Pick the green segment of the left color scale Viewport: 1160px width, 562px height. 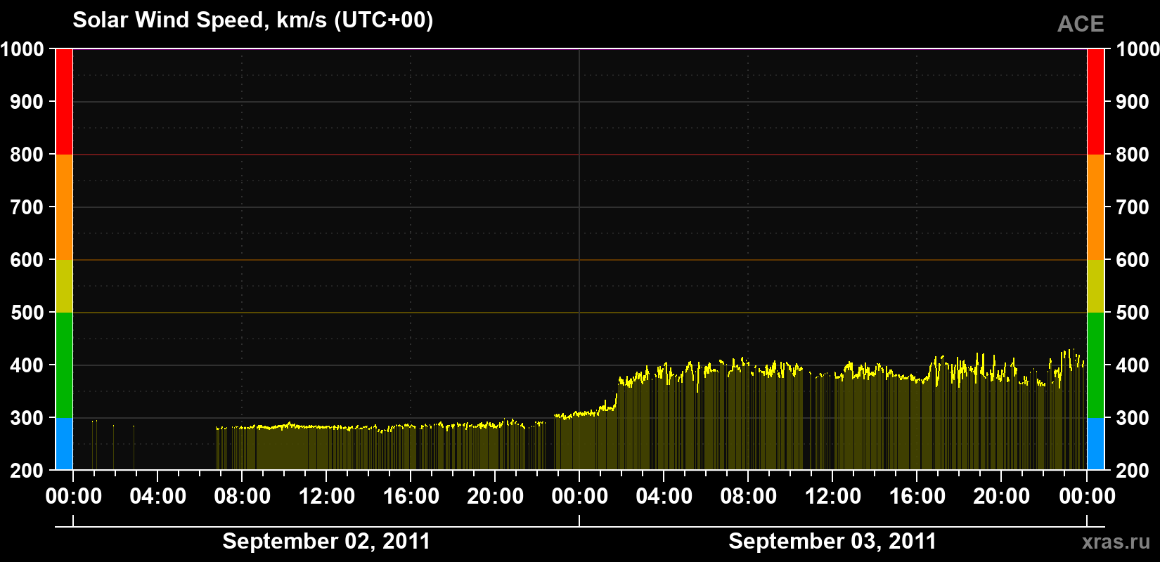pos(64,365)
